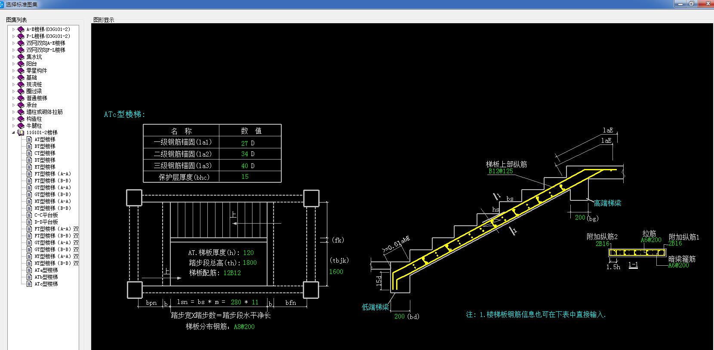Screen dimensions: 714x350
Task: Click the purple book icon for 阳台
Action: click(21, 64)
